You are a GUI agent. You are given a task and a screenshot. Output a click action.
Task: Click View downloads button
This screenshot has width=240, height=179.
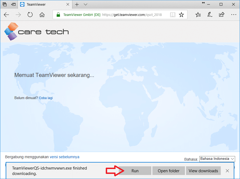click(203, 171)
